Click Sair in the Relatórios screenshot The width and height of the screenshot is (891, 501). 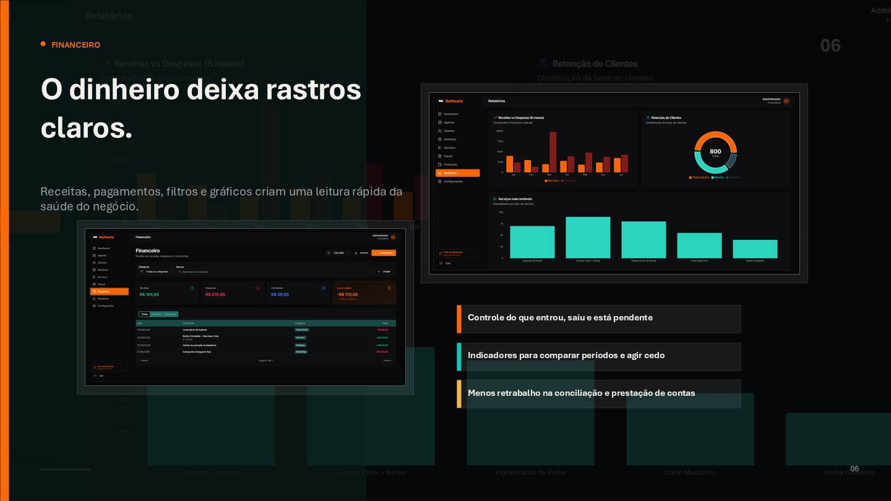[x=445, y=263]
